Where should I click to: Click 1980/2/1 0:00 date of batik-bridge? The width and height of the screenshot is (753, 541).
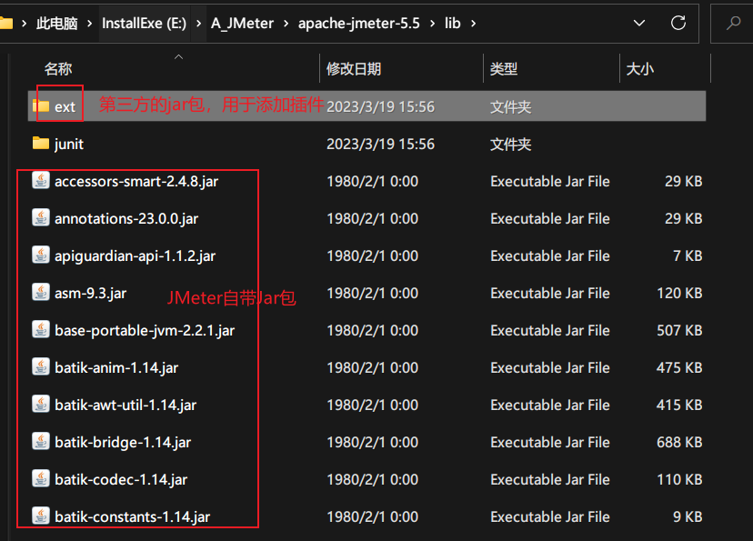(x=372, y=442)
